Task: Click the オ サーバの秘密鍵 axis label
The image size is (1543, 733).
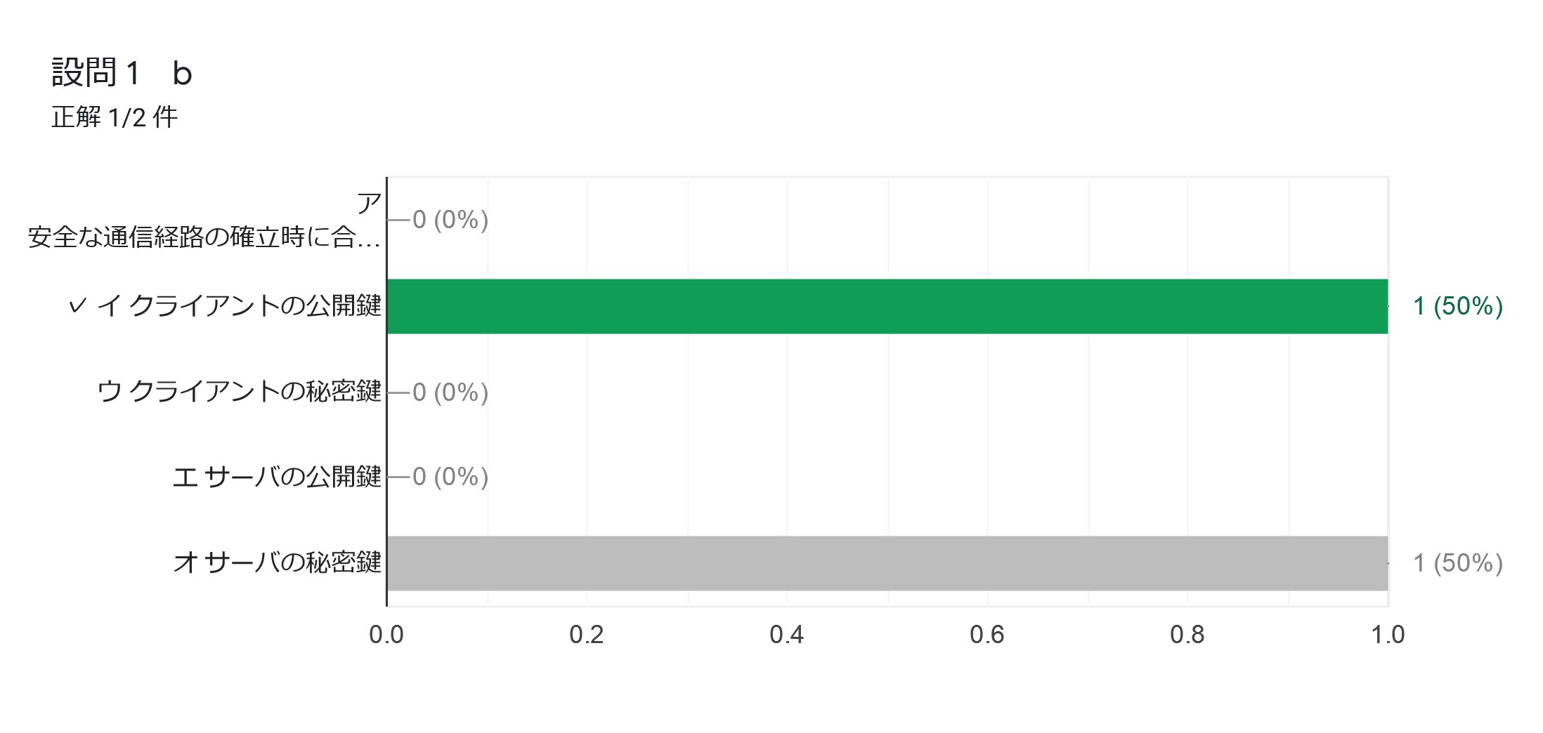Action: point(277,562)
